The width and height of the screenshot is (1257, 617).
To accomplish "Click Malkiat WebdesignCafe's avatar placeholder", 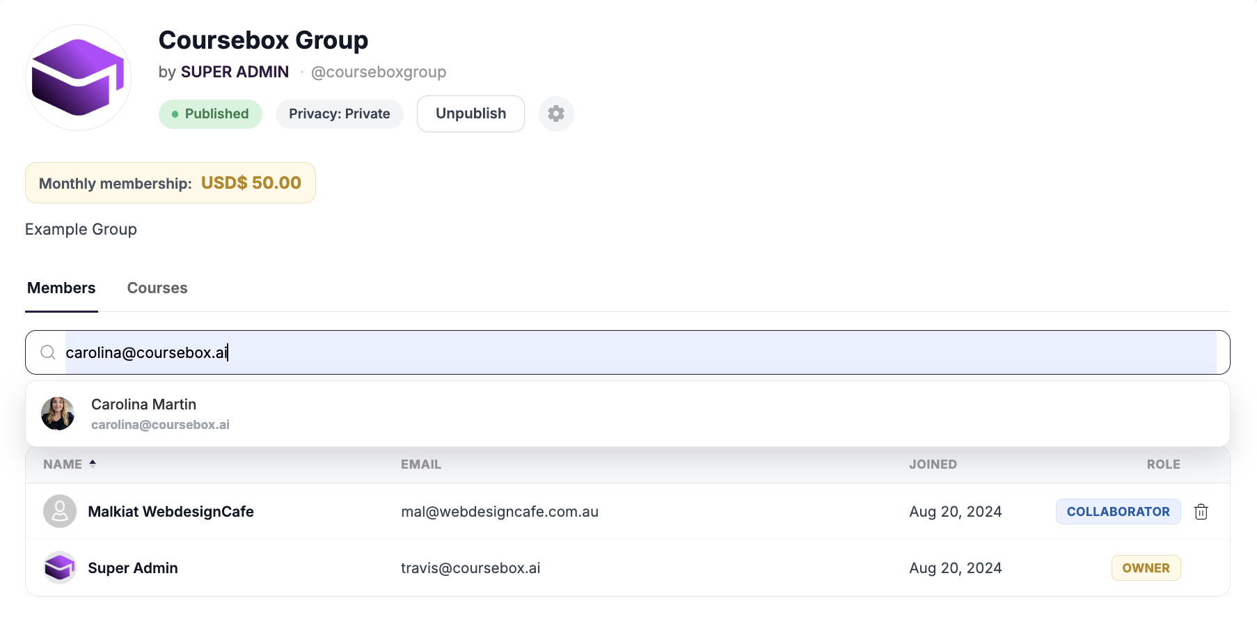I will [60, 511].
